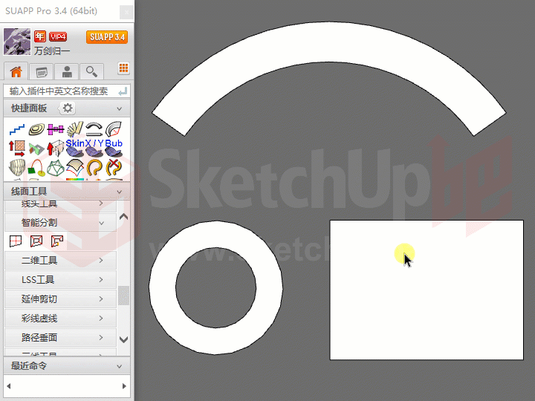535x401 pixels.
Task: Collapse the 快捷面板 section chevron
Action: [x=120, y=108]
